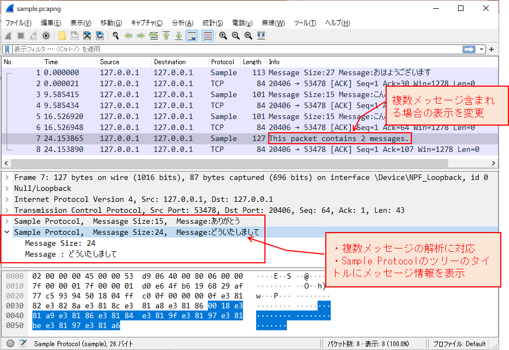Sort by the Time column header
This screenshot has width=509, height=350.
pos(70,62)
